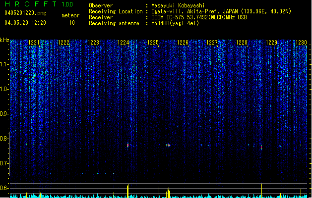Image resolution: width=312 pixels, height=198 pixels.
Task: Click the Receiving Location field label
Action: coord(116,11)
